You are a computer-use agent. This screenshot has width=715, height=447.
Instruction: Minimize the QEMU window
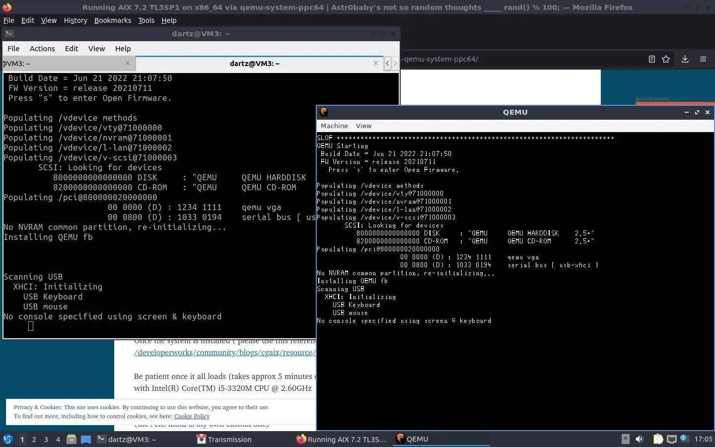click(687, 112)
